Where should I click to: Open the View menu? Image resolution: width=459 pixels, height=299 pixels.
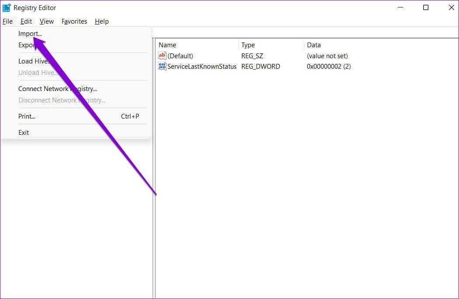point(46,21)
